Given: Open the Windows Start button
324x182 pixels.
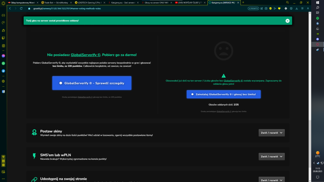Looking at the screenshot, I should point(318,3).
